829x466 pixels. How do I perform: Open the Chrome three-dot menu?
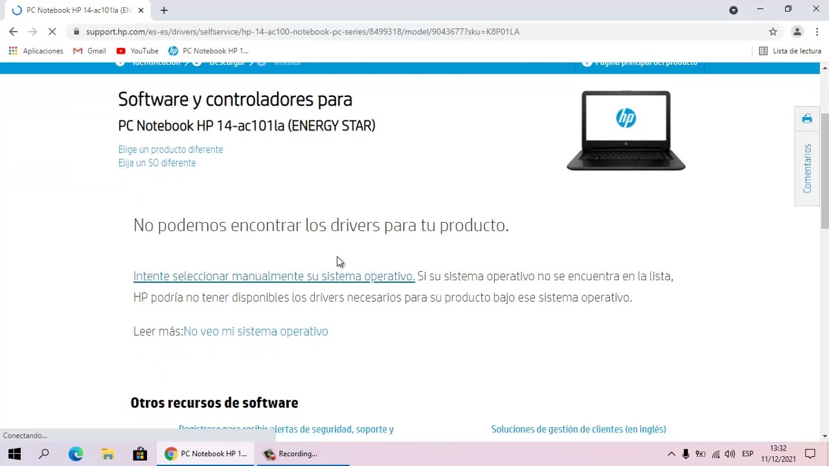[x=817, y=31]
